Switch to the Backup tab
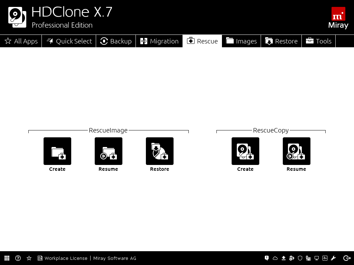The image size is (354, 265). point(116,41)
